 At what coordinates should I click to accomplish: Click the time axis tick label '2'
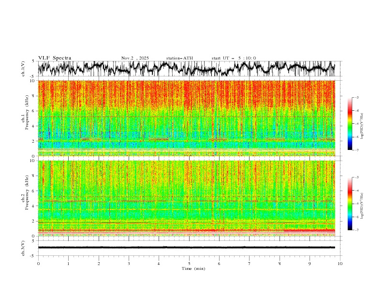tap(99, 264)
